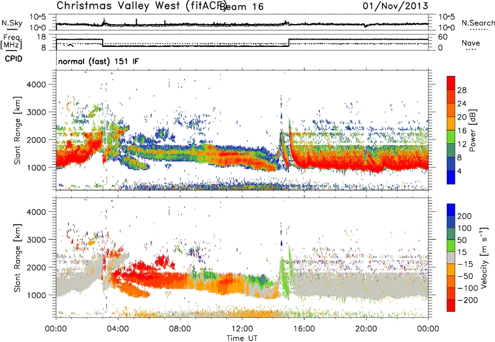Click the '04:00' time tick label
The height and width of the screenshot is (342, 495).
pos(118,329)
